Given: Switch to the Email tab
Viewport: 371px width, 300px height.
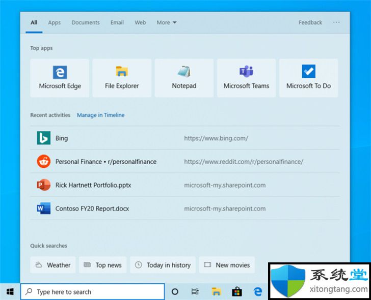Looking at the screenshot, I should (x=117, y=22).
